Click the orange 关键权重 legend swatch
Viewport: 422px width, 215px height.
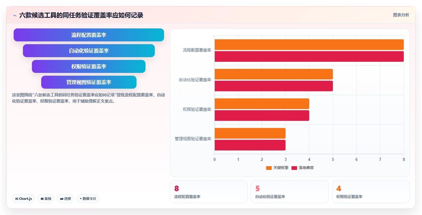(x=269, y=168)
